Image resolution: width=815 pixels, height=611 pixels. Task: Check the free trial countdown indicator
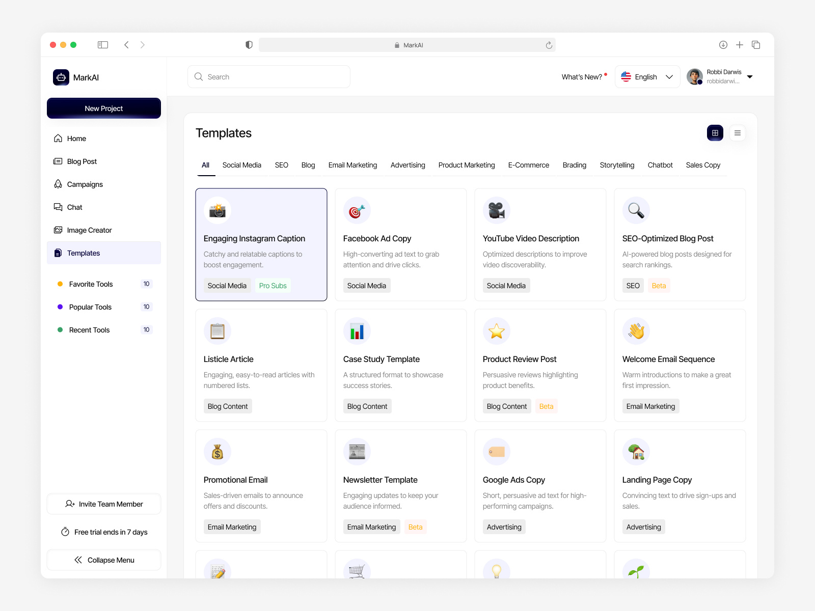103,532
